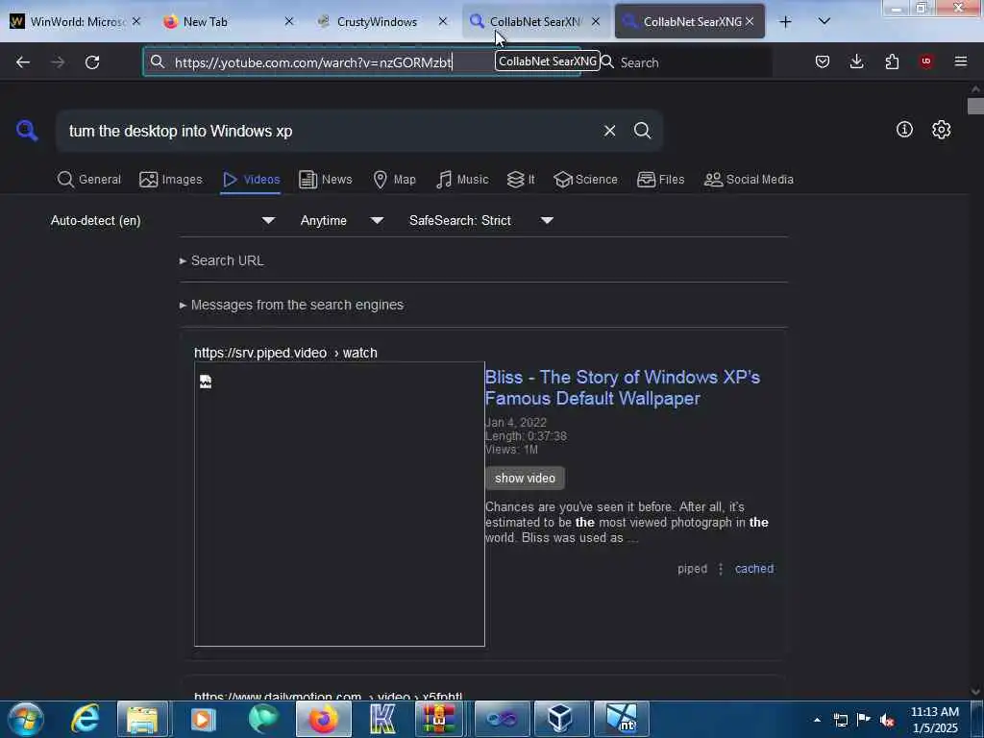Click the uBlock Origin toolbar icon
Viewport: 984px width, 738px height.
926,61
